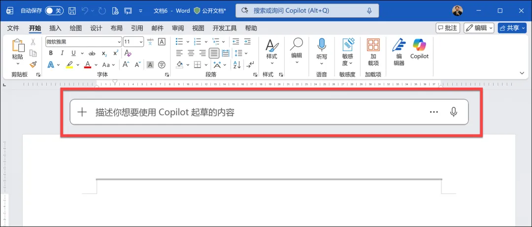The height and width of the screenshot is (227, 532).
Task: Click the Paste clipboard icon
Action: [18, 46]
